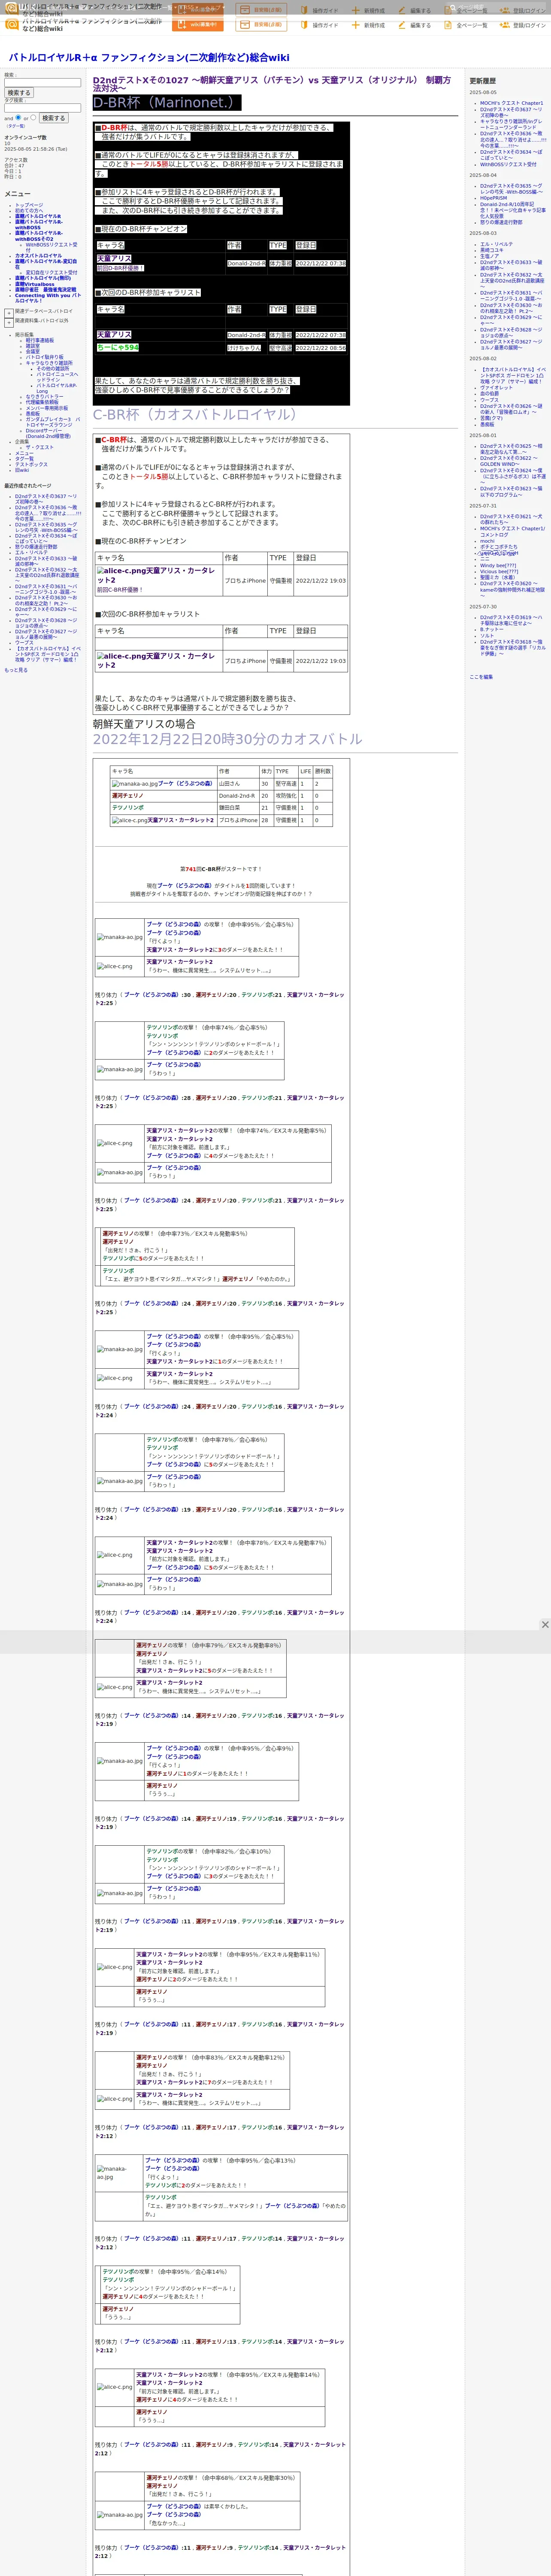Open 黒崎コユキ in update history

[492, 250]
